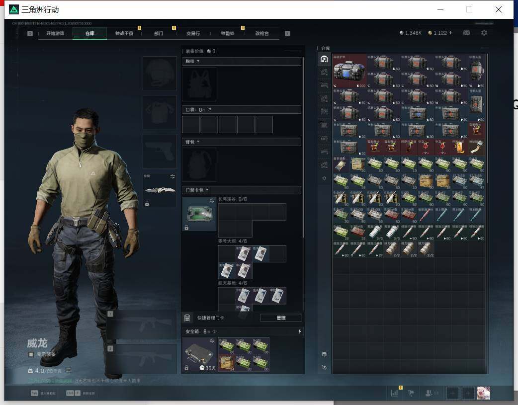Screen dimensions: 518x405
Task: Switch to the 特战干员 tab
Action: [124, 33]
